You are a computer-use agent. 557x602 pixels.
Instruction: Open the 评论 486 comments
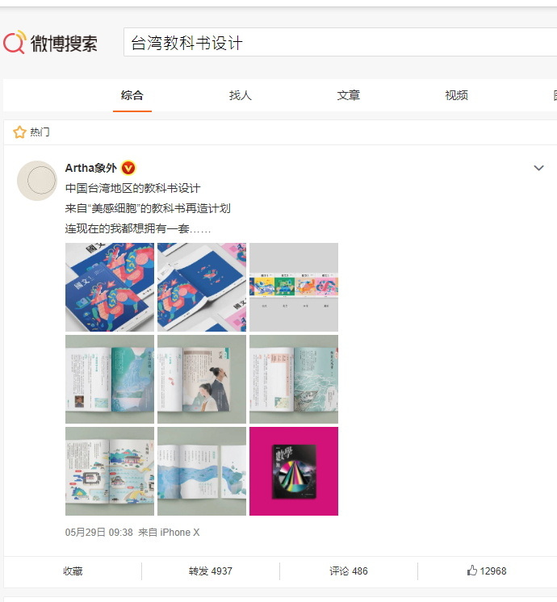pos(349,571)
